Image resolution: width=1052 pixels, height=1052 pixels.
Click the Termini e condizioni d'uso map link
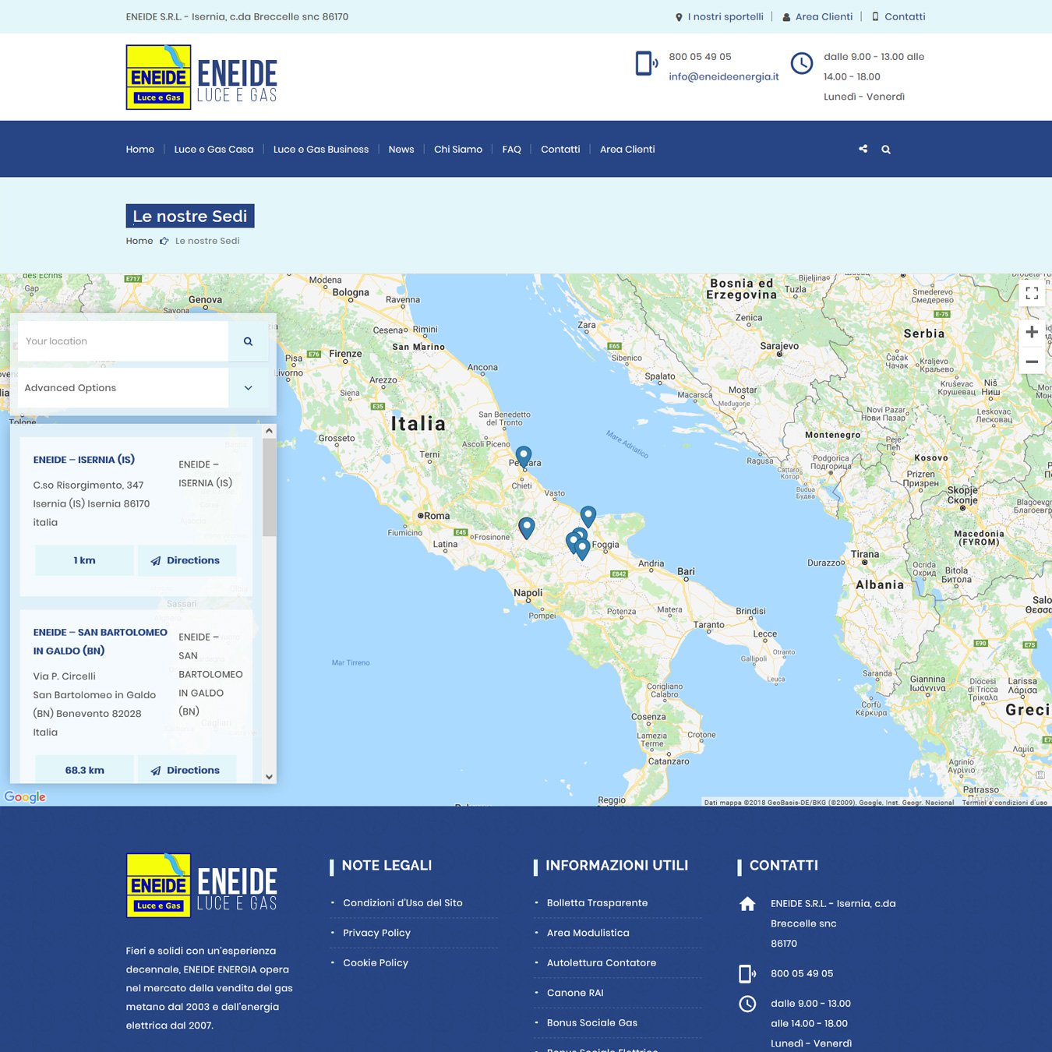[1004, 802]
